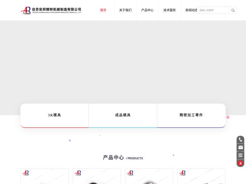Image resolution: width=246 pixels, height=184 pixels.
Task: Open the fourth product thumbnail card
Action: click(x=201, y=176)
